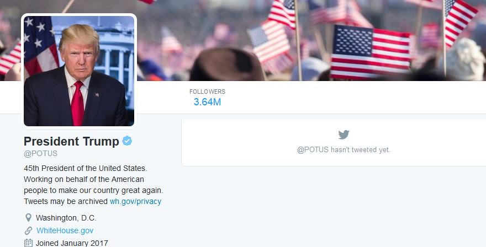This screenshot has width=486, height=247.
Task: Click the @POTUS handle under the name
Action: tap(41, 153)
